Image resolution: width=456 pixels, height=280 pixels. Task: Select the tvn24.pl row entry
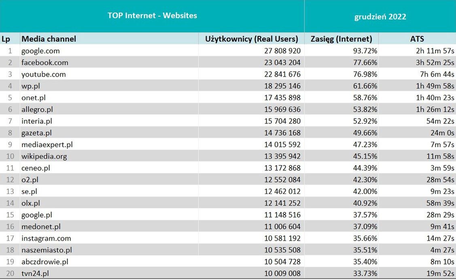(35, 274)
